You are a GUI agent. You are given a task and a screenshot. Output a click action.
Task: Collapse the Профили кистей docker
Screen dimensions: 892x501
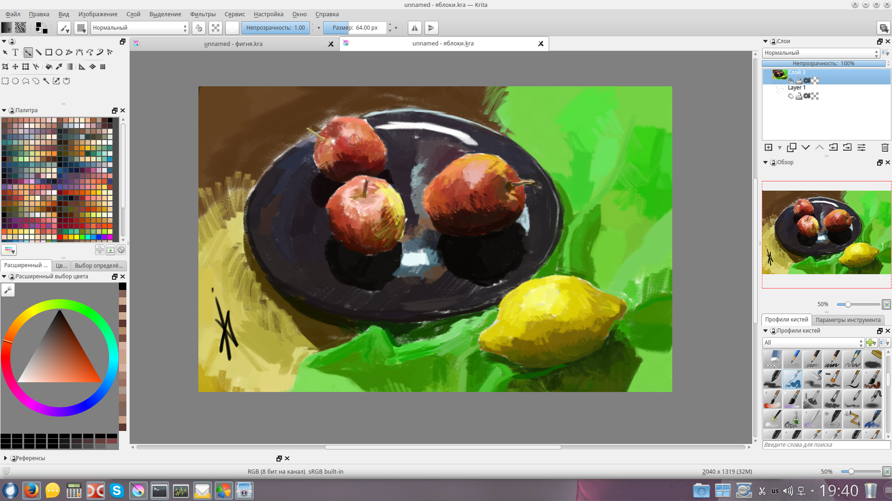[765, 331]
